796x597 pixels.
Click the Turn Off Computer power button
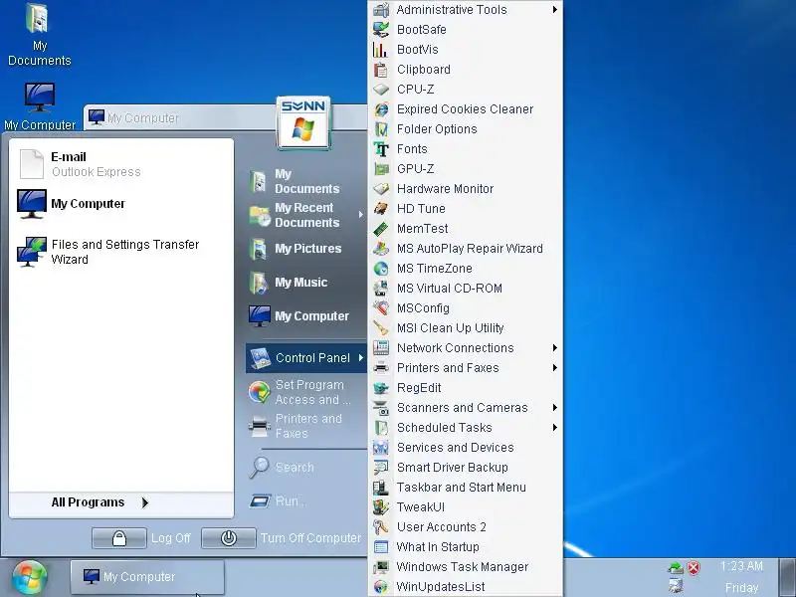pyautogui.click(x=229, y=538)
